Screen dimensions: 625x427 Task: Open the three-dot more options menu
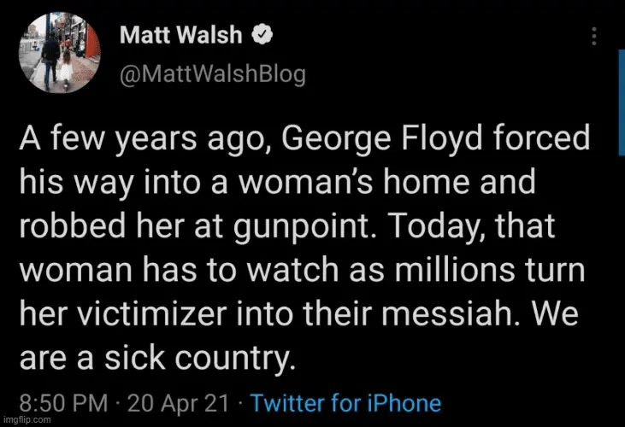point(596,36)
